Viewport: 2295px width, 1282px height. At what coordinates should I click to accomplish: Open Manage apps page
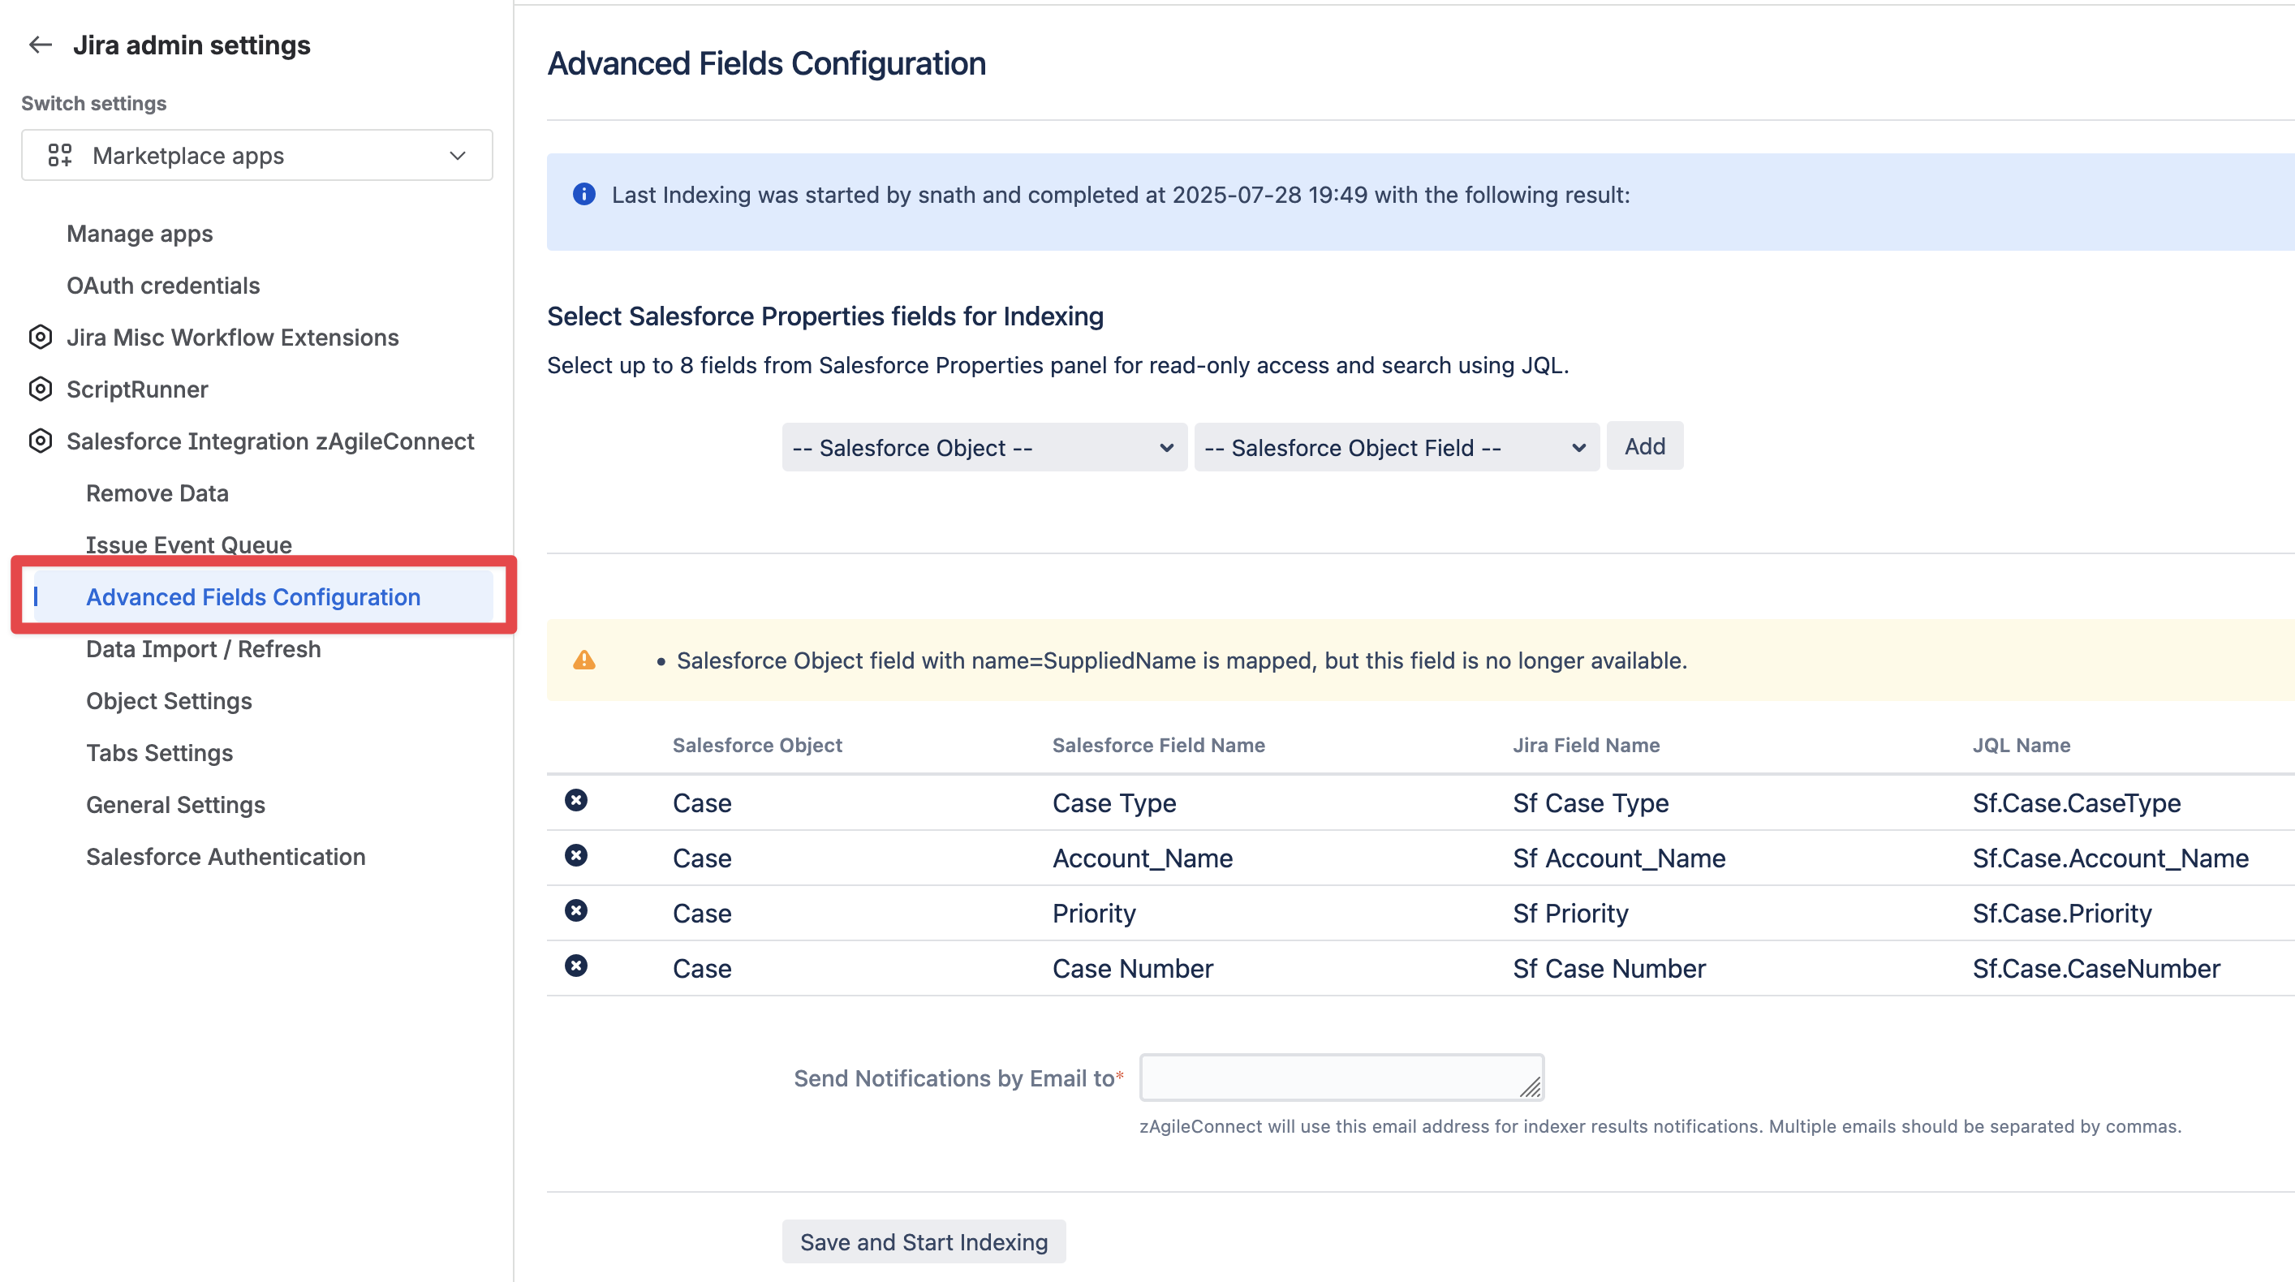tap(140, 234)
